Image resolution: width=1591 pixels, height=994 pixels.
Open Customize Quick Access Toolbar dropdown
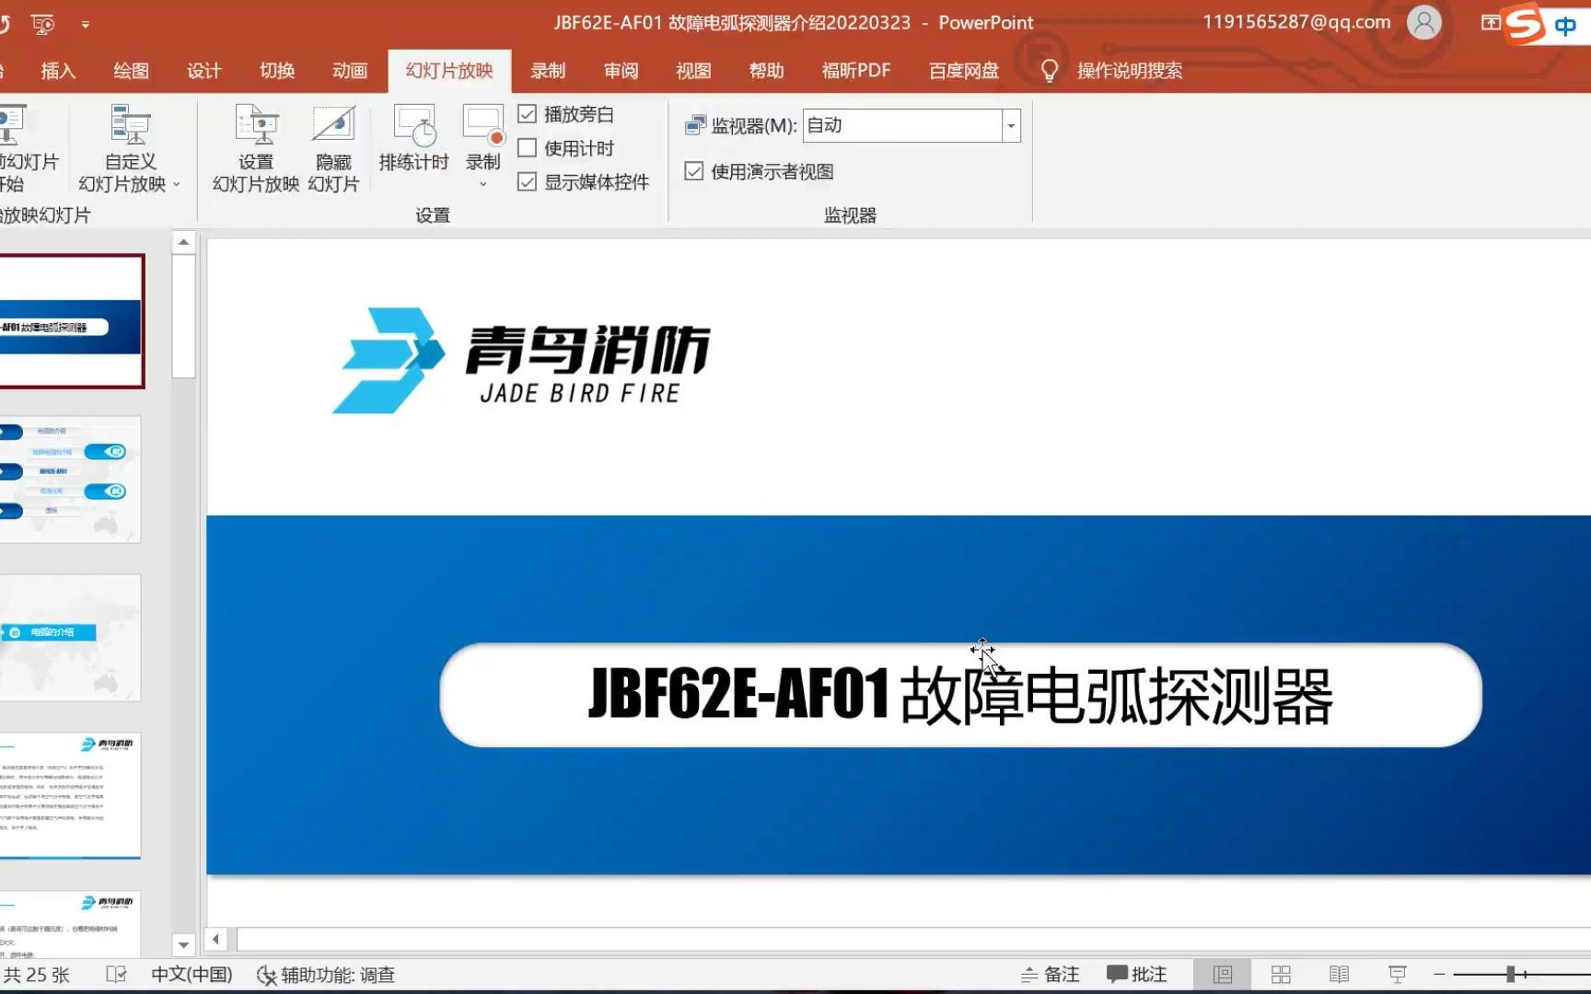pos(86,25)
